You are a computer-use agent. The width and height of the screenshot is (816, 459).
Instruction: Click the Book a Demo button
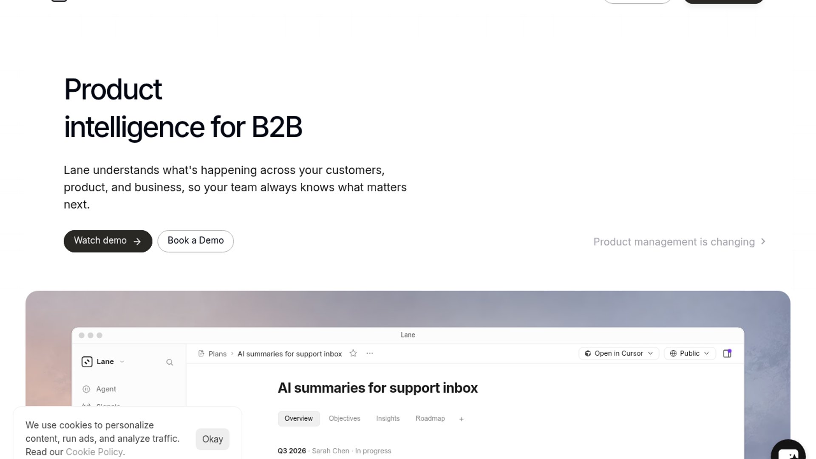[195, 241]
